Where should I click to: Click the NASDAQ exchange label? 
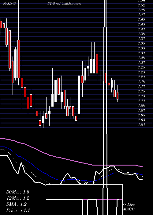point(9,4)
